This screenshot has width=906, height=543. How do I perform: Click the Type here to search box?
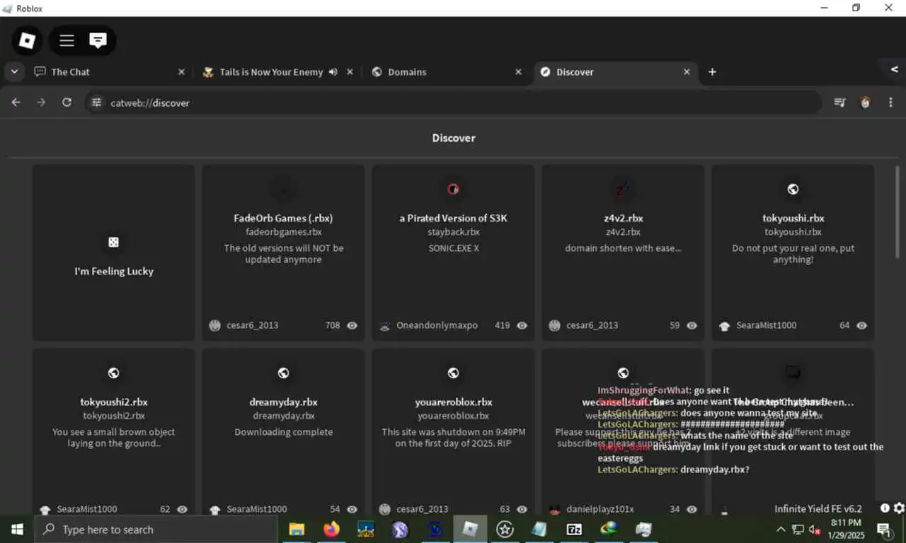(x=156, y=529)
